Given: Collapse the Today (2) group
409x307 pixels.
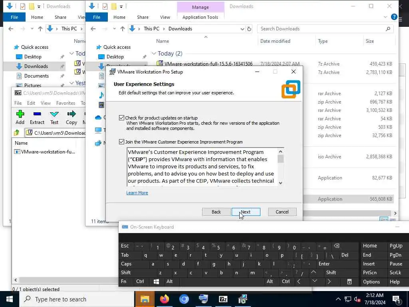Looking at the screenshot, I should click(x=154, y=54).
